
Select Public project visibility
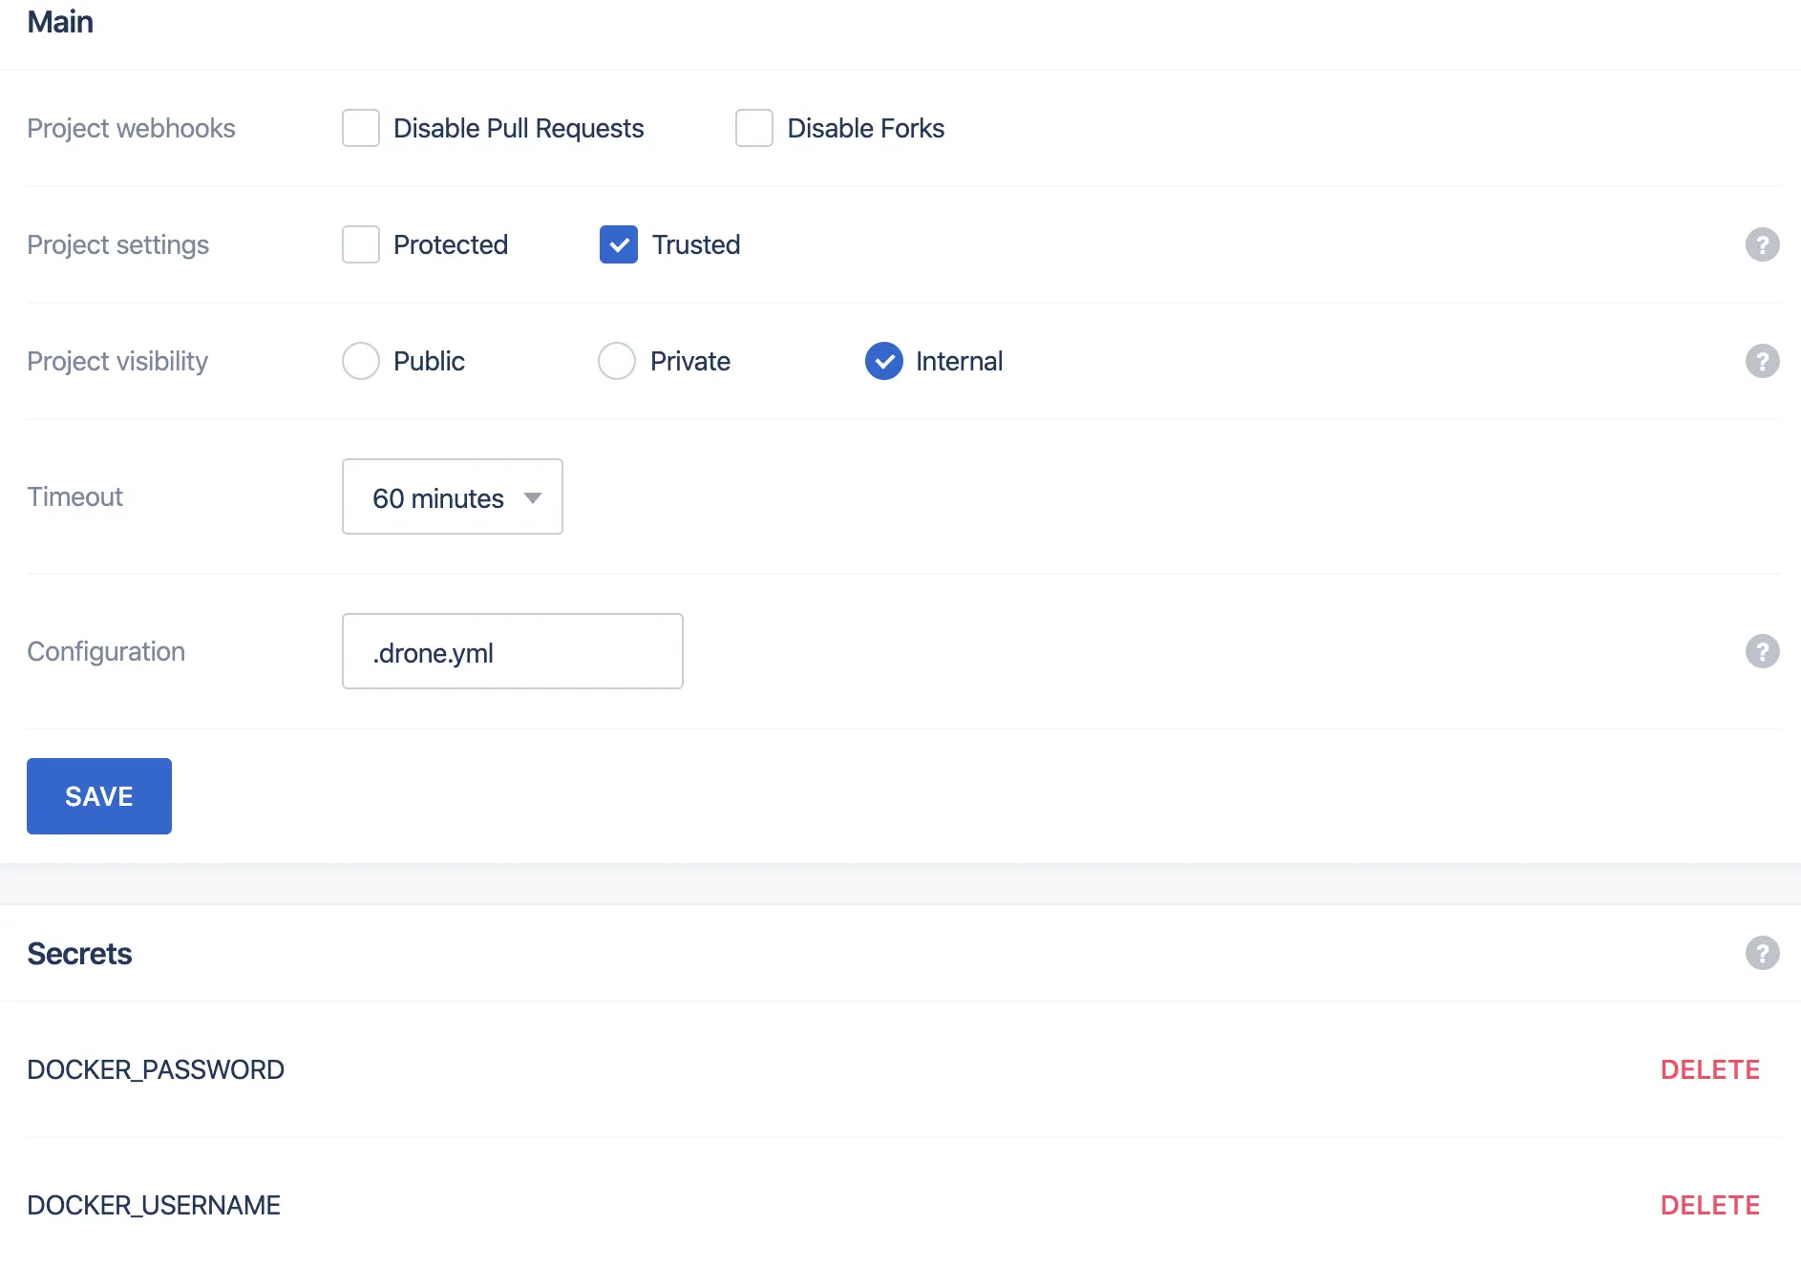coord(361,361)
